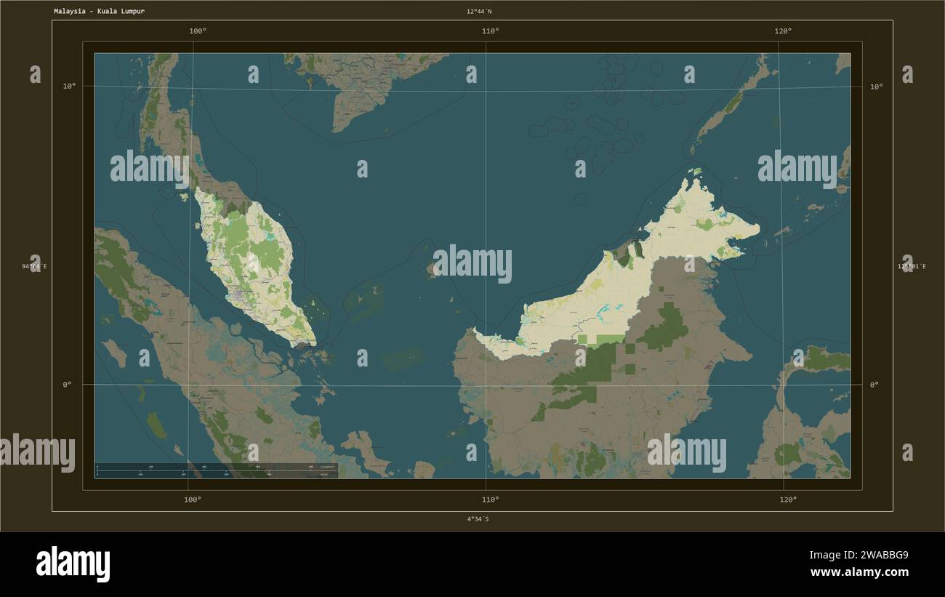Select the 10° latitude label left of map
Viewport: 945px width, 597px height.
coord(69,87)
